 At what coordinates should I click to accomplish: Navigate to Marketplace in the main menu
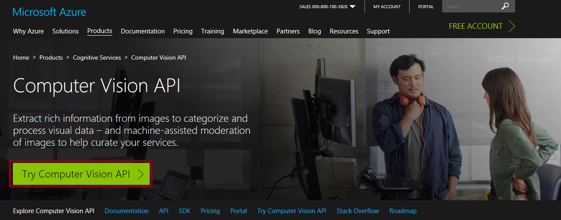pos(250,31)
